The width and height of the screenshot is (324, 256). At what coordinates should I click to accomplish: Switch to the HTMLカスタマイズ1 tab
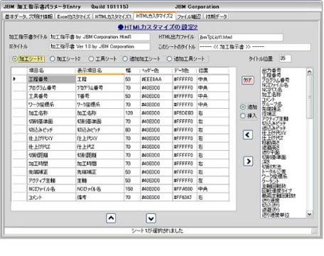(113, 16)
